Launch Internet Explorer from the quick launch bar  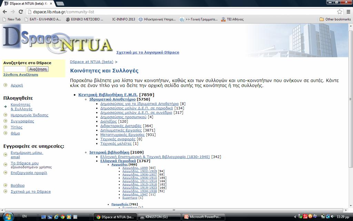pyautogui.click(x=56, y=217)
